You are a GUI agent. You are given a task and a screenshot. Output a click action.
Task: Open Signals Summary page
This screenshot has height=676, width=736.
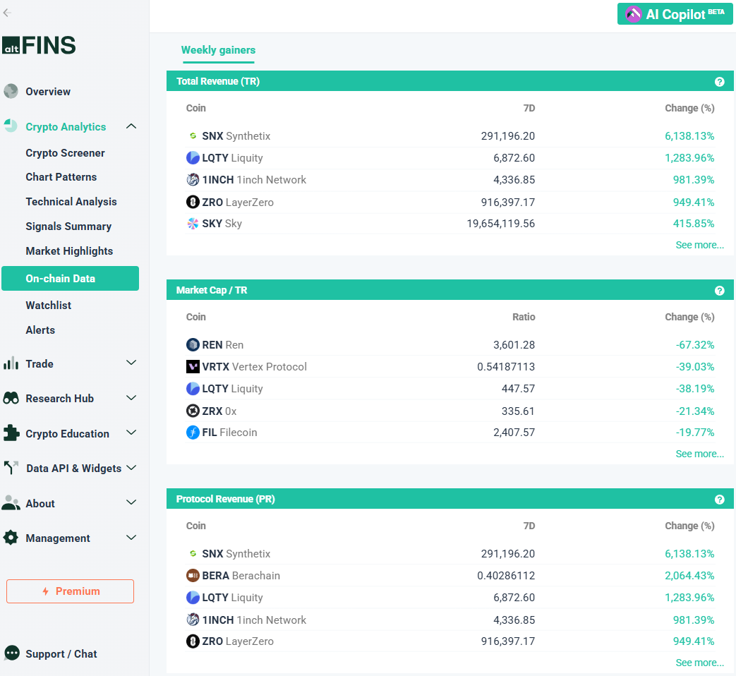point(68,227)
